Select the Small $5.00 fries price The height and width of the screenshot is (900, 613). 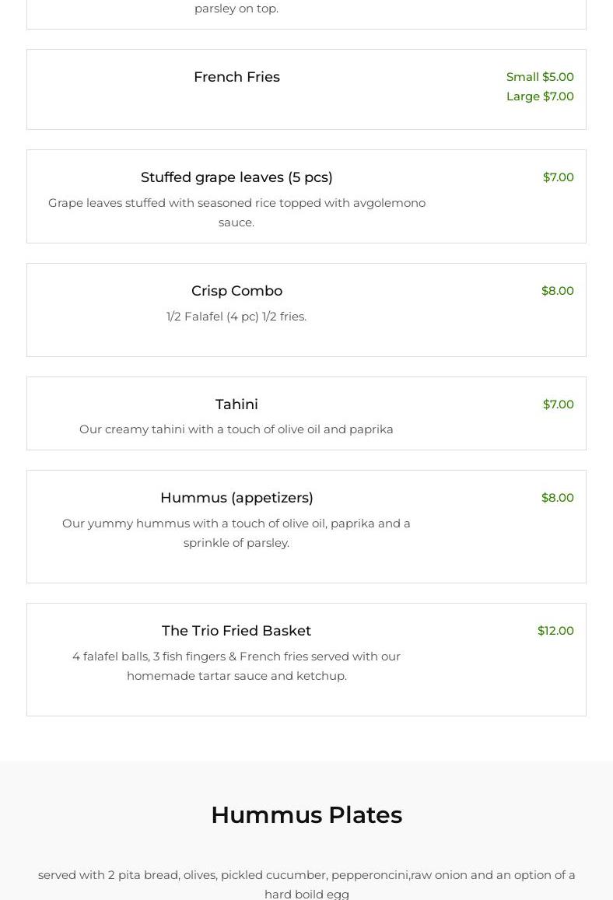tap(540, 76)
